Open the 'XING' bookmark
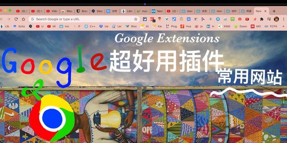Screen dimensions: 287x143 [224, 26]
